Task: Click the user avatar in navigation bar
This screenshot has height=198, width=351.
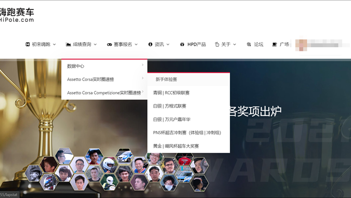Action: [301, 45]
